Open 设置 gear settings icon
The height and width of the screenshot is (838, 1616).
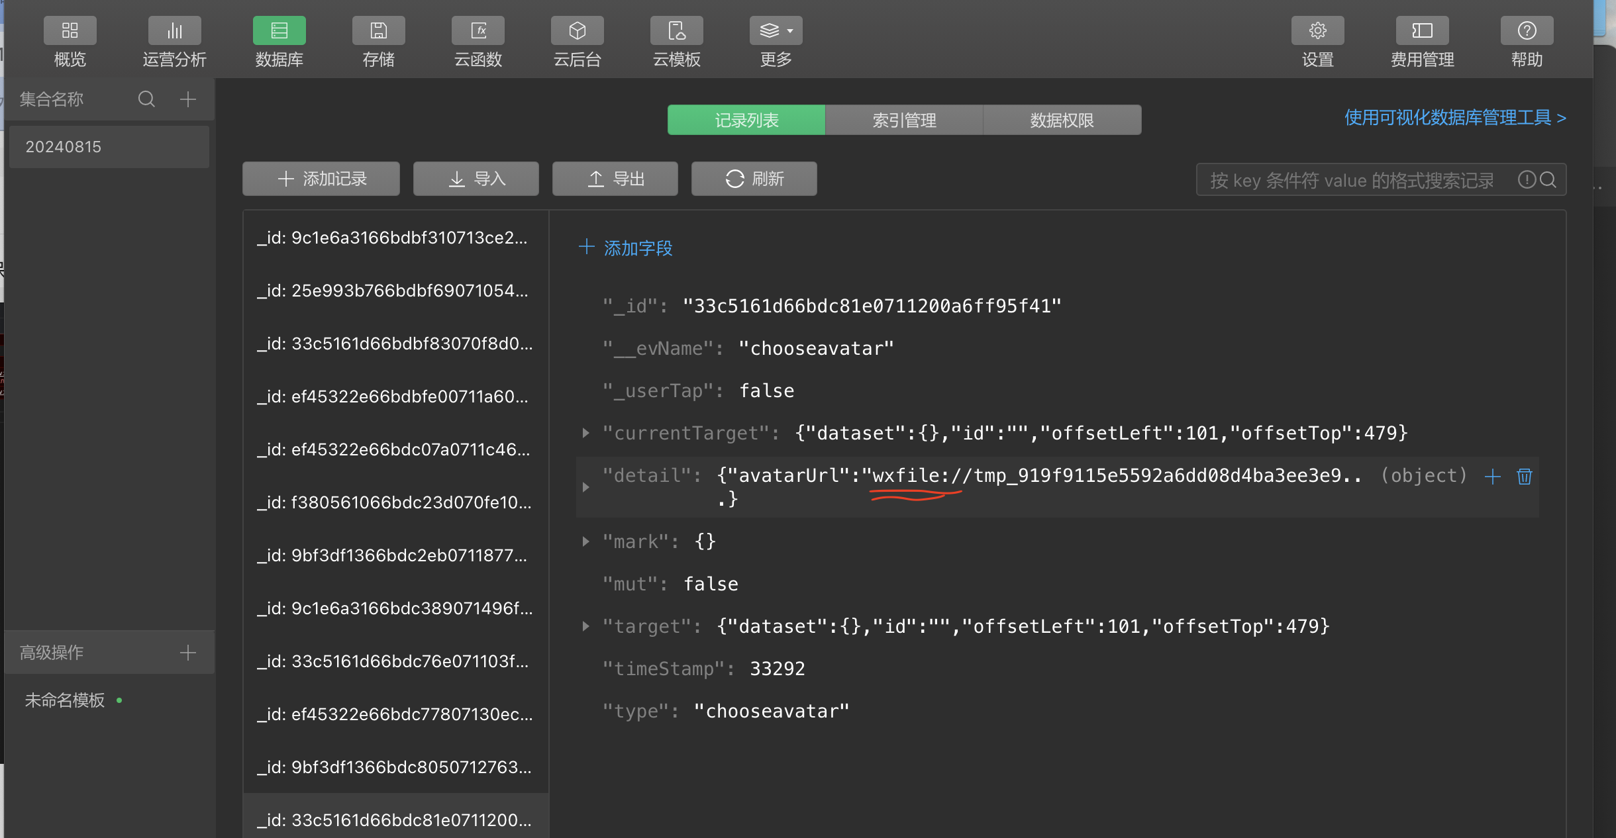(x=1317, y=31)
